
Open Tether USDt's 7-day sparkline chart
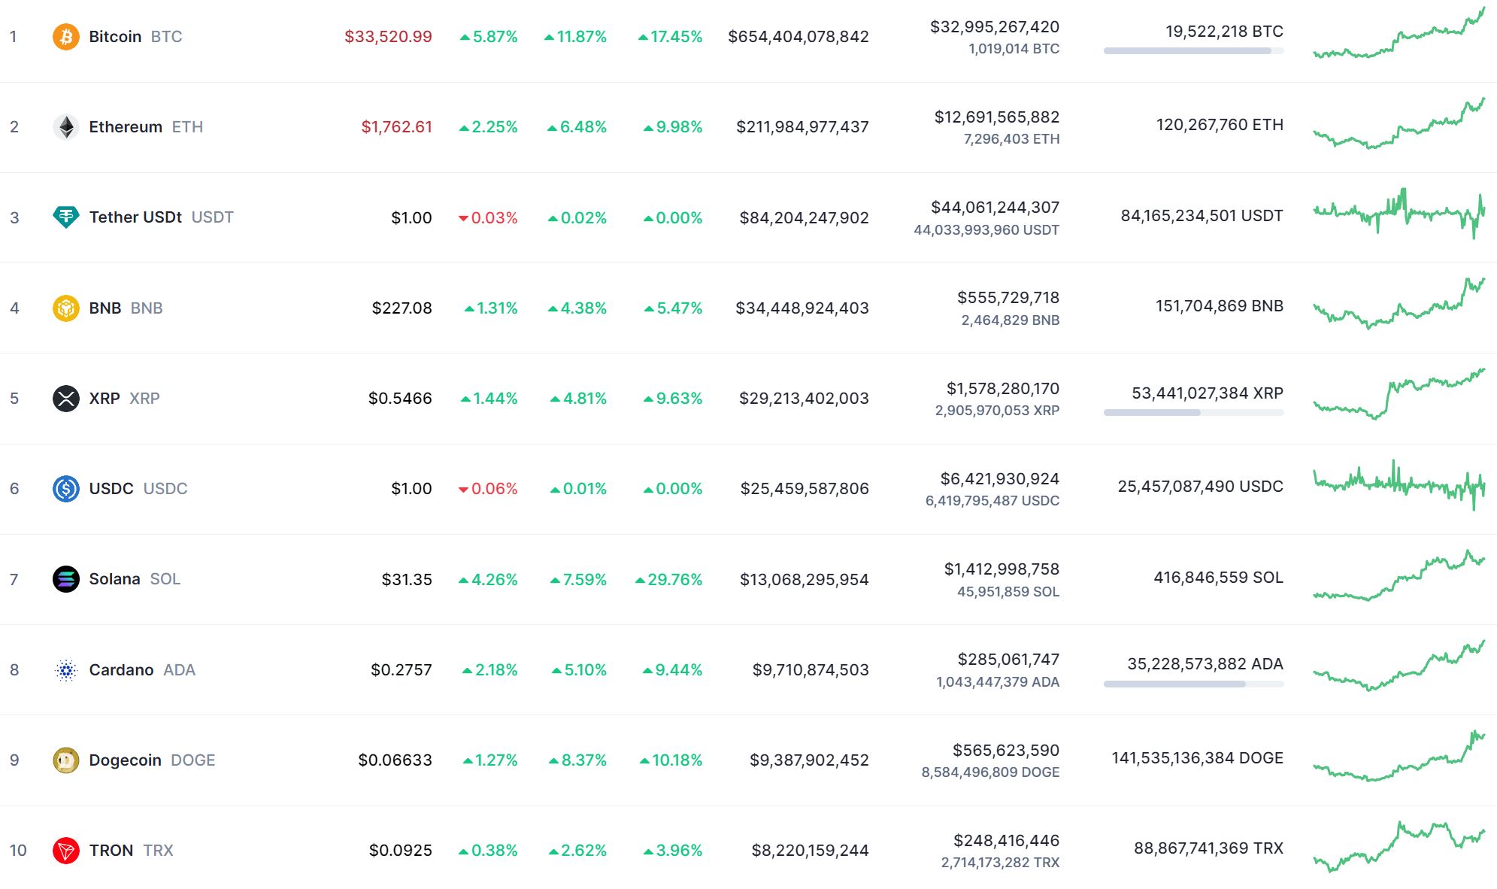(1399, 214)
